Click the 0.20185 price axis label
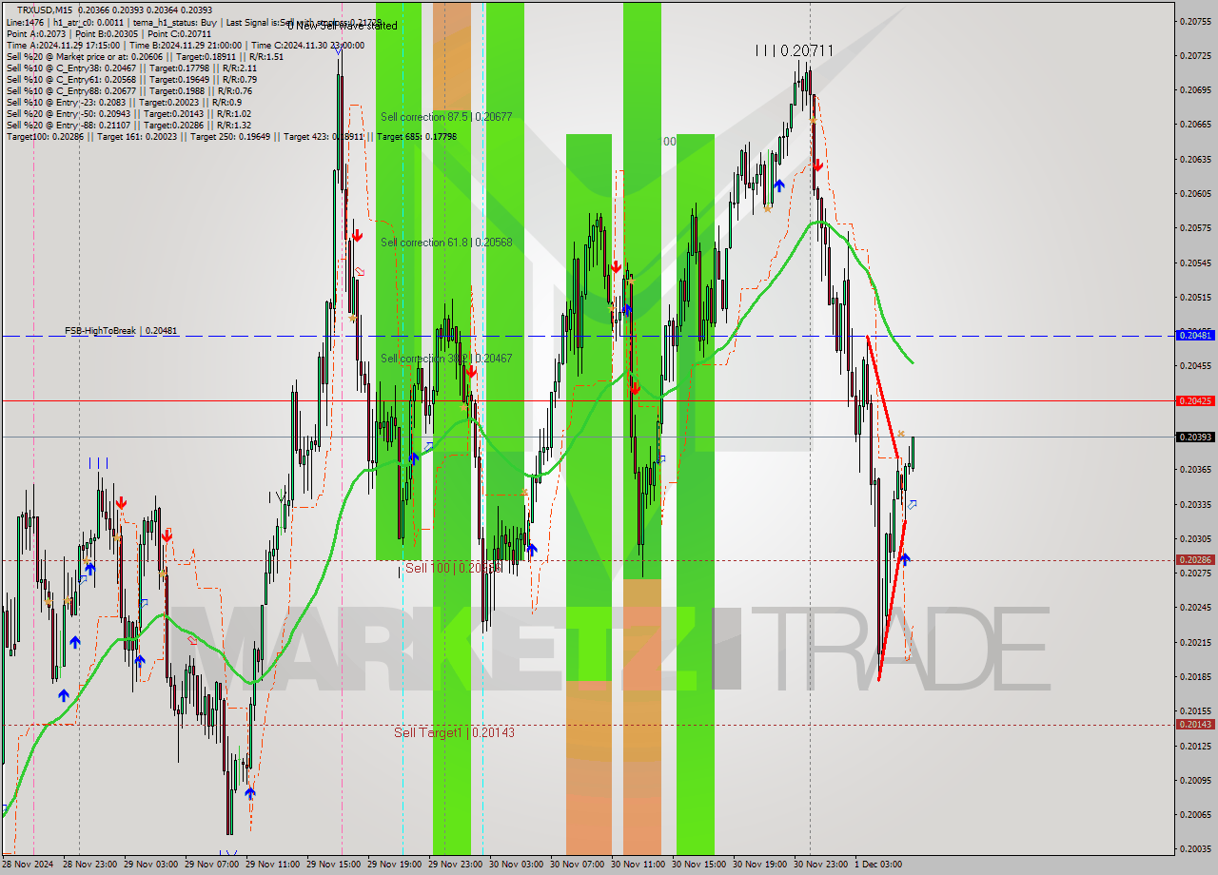1218x875 pixels. (x=1196, y=676)
